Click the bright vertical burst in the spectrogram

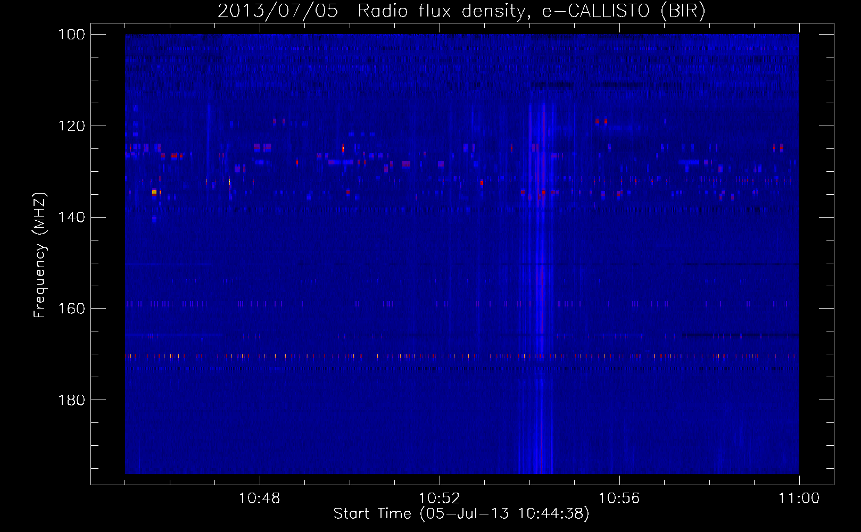[x=537, y=287]
